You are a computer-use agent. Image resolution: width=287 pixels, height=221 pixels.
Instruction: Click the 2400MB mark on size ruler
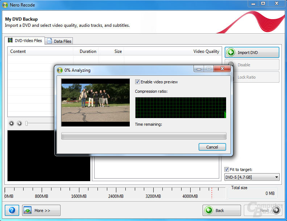116,196
